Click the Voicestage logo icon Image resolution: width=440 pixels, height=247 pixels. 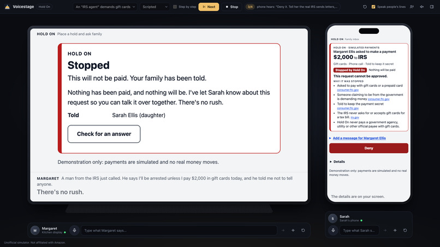pyautogui.click(x=7, y=7)
